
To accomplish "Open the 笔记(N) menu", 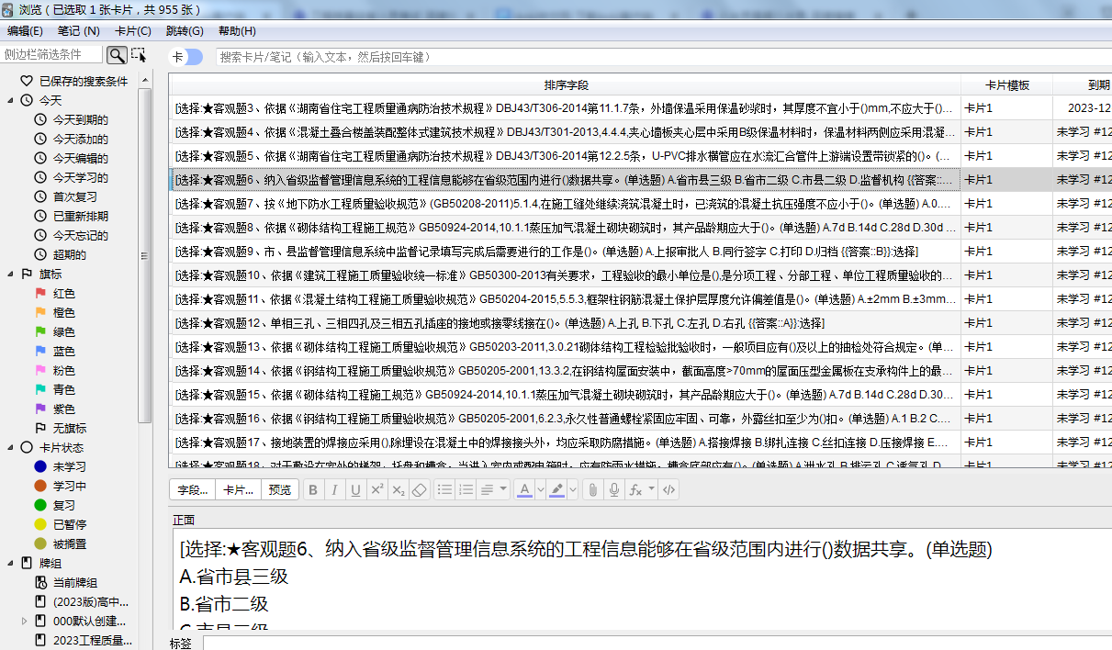I will point(79,31).
